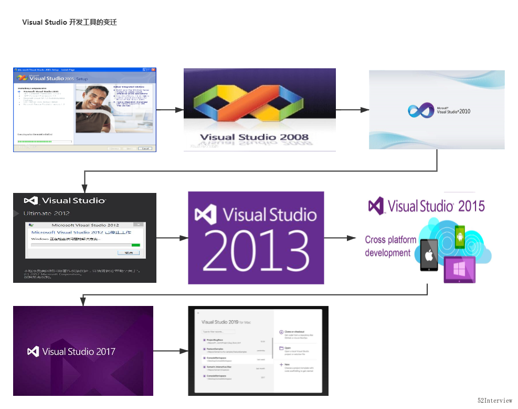
Task: Click the 'Visual Studio 2017' text
Action: [x=79, y=351]
